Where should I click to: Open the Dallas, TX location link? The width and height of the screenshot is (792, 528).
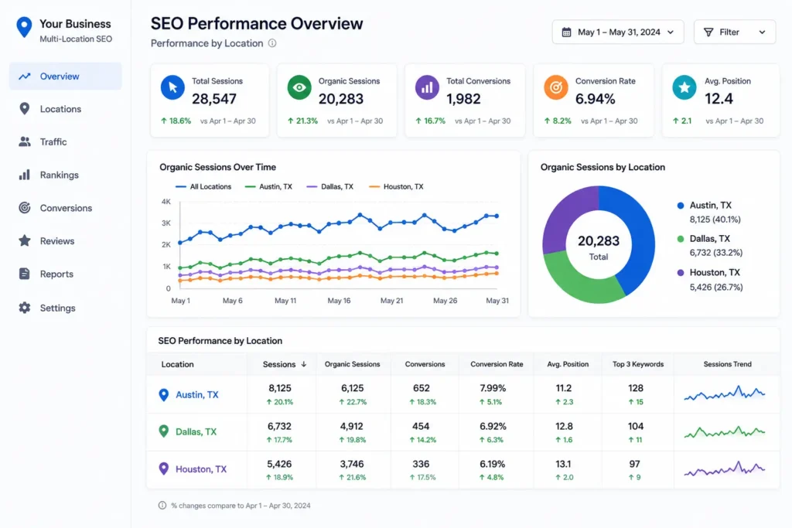(196, 431)
